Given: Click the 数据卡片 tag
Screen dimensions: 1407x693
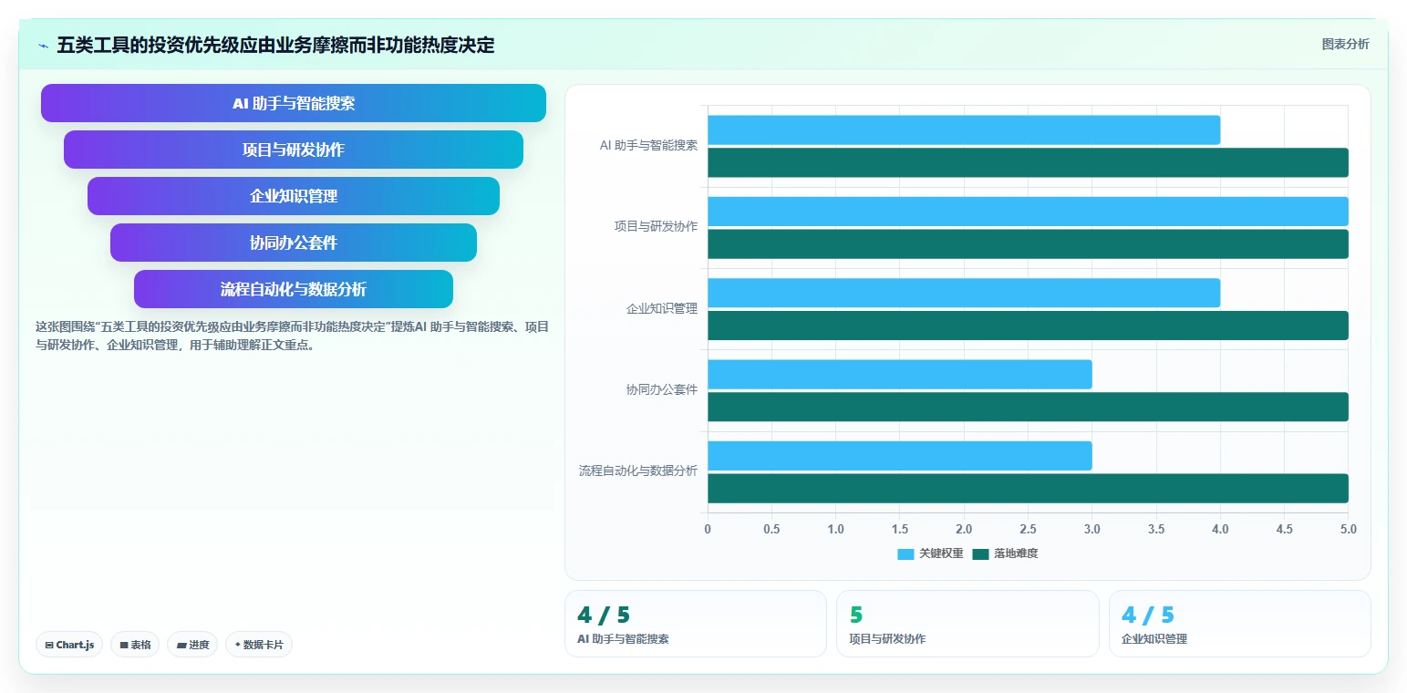Looking at the screenshot, I should coord(259,645).
